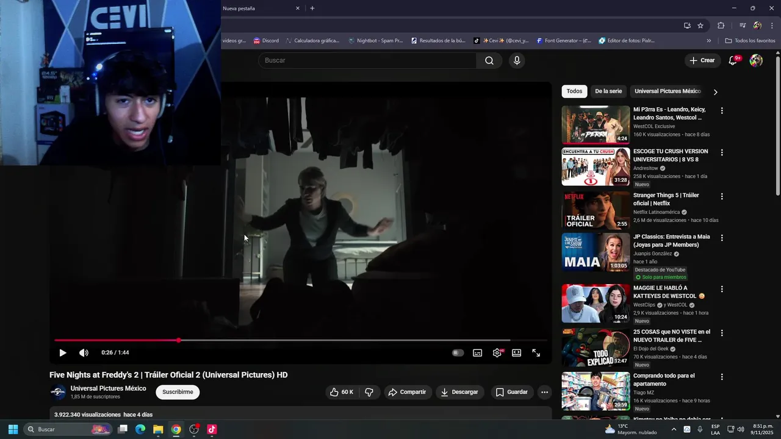
Task: Open the Crear menu button
Action: click(702, 60)
